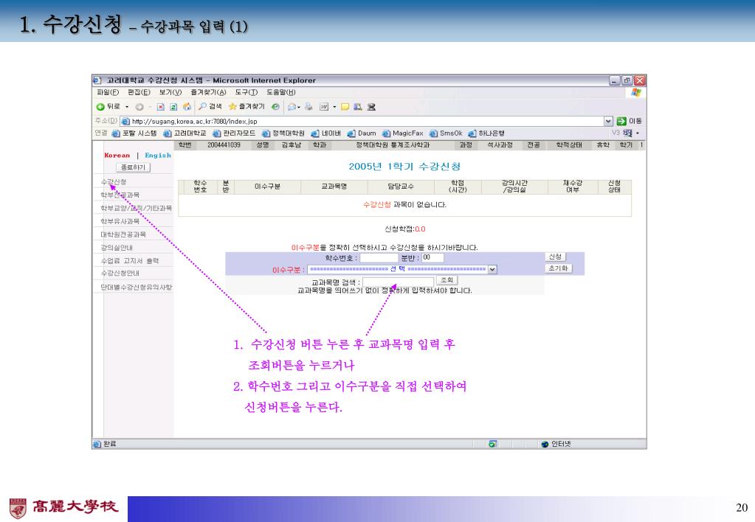This screenshot has width=755, height=522.
Task: Click the V3 antivirus toolbar icon
Action: tap(627, 133)
